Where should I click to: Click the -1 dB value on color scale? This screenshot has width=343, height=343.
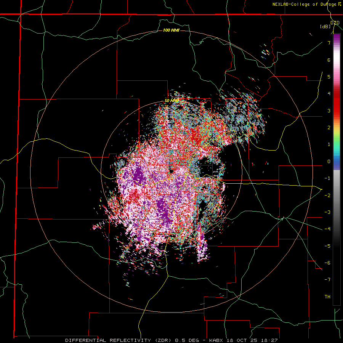[x=327, y=178]
